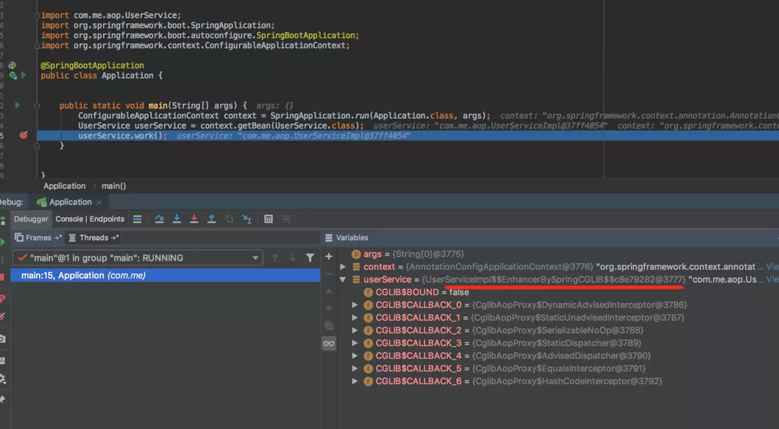
Task: Collapse the userService variable node
Action: point(343,280)
